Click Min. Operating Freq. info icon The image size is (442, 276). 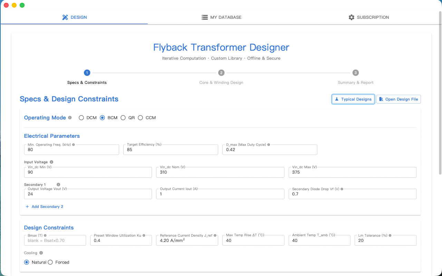coord(73,145)
